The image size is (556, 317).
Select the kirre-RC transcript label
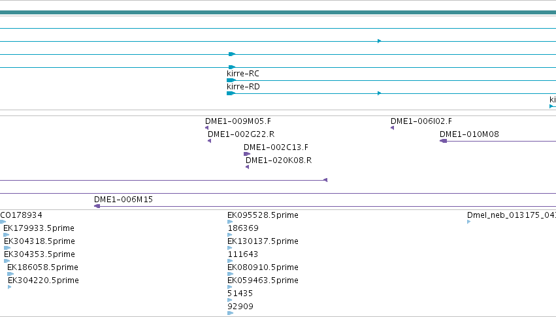click(x=243, y=74)
